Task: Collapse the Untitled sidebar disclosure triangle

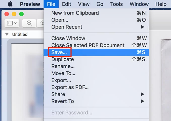Action: click(7, 34)
